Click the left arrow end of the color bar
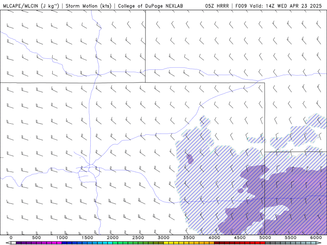327x245 pixels. pos(8,243)
